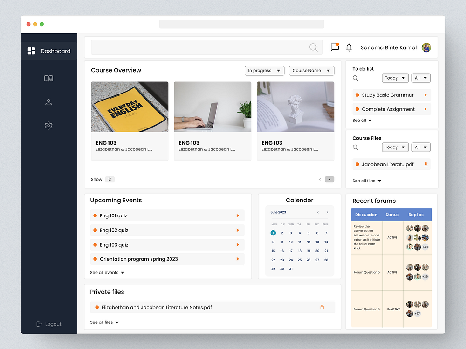Open the Eng 101 quiz arrow
Screen dimensions: 466x349
coord(238,216)
